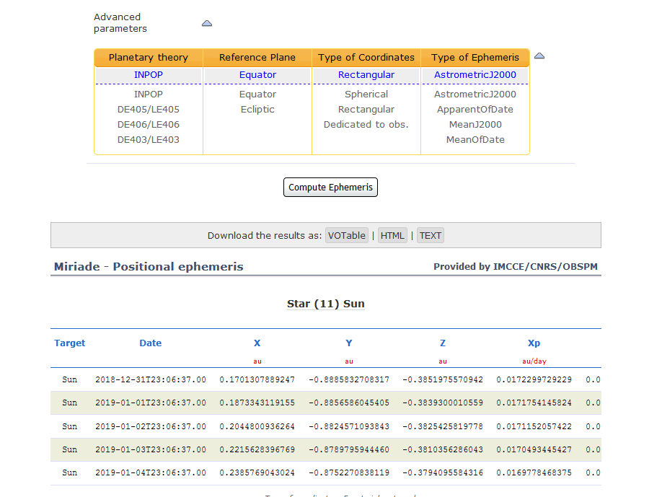Choose DE406/LE406 planetary theory
Screen dimensions: 662x497
click(149, 125)
